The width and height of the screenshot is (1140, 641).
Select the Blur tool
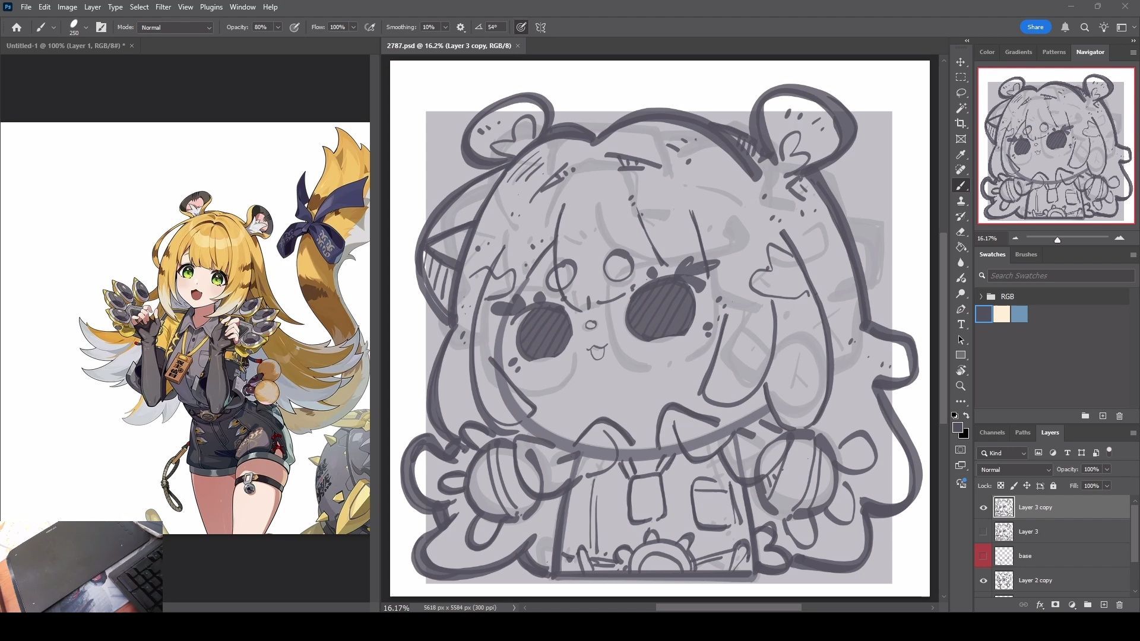(961, 263)
